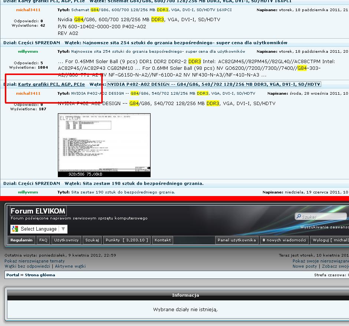Open the Select Language dropdown arrow
Viewport: 349px width, 326px height.
click(63, 229)
